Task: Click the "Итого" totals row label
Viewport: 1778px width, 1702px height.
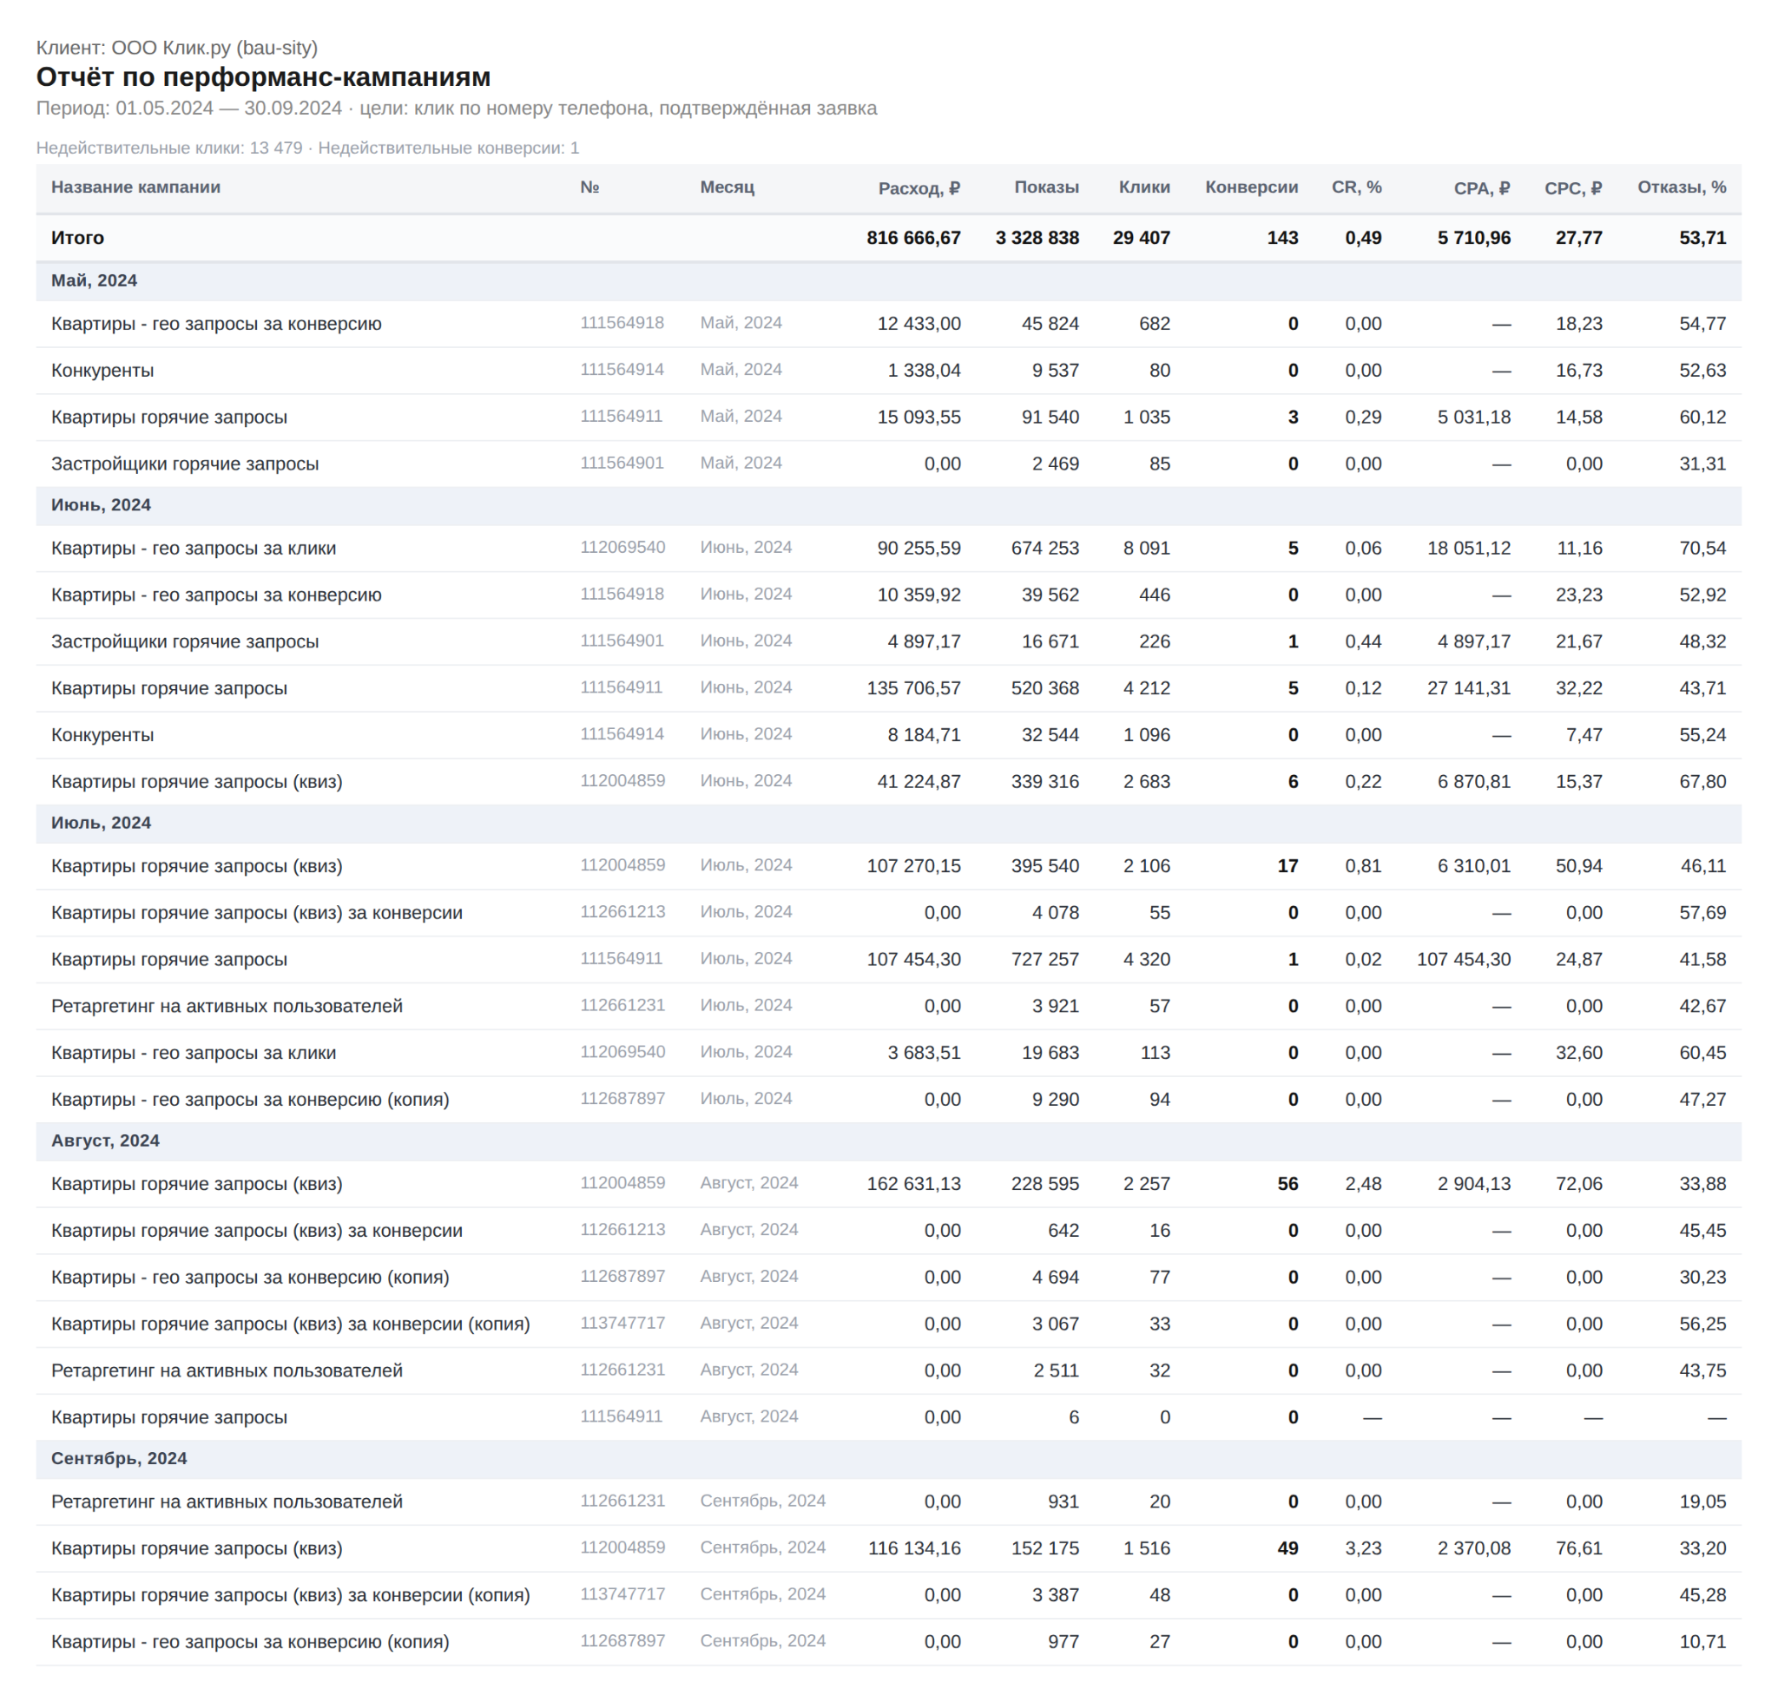Action: click(77, 238)
